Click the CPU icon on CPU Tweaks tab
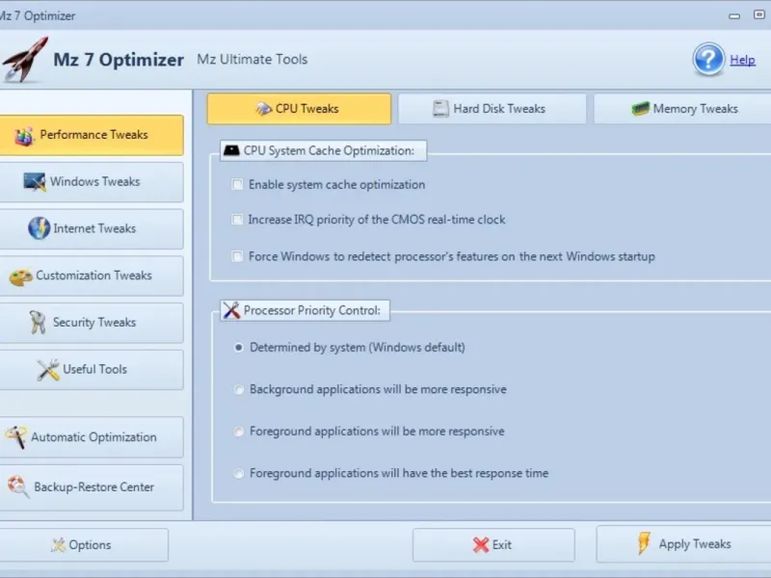The height and width of the screenshot is (578, 771). coord(263,109)
